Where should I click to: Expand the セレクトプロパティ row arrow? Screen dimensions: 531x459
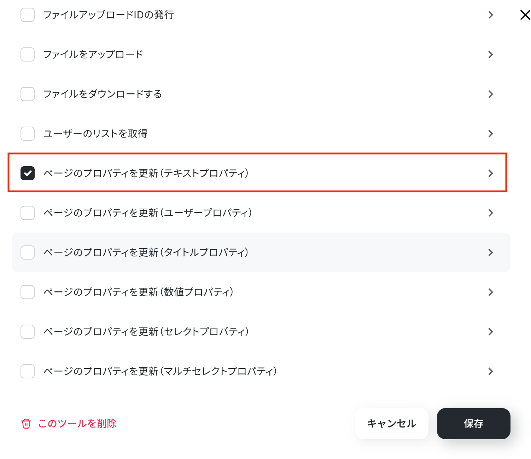click(x=490, y=332)
